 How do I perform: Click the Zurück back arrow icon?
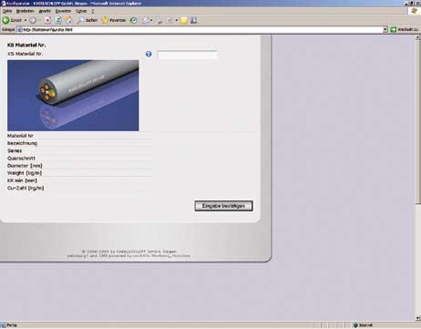point(5,20)
